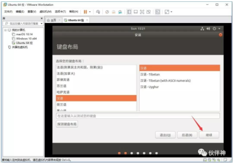Click the Ubuntu network status icon
233x163 pixels.
pyautogui.click(x=202, y=29)
